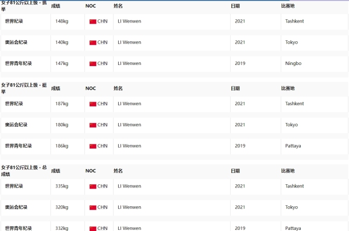Select the 女子81公斤以上级 - 挺举 section heading
The width and height of the screenshot is (349, 231).
(24, 88)
